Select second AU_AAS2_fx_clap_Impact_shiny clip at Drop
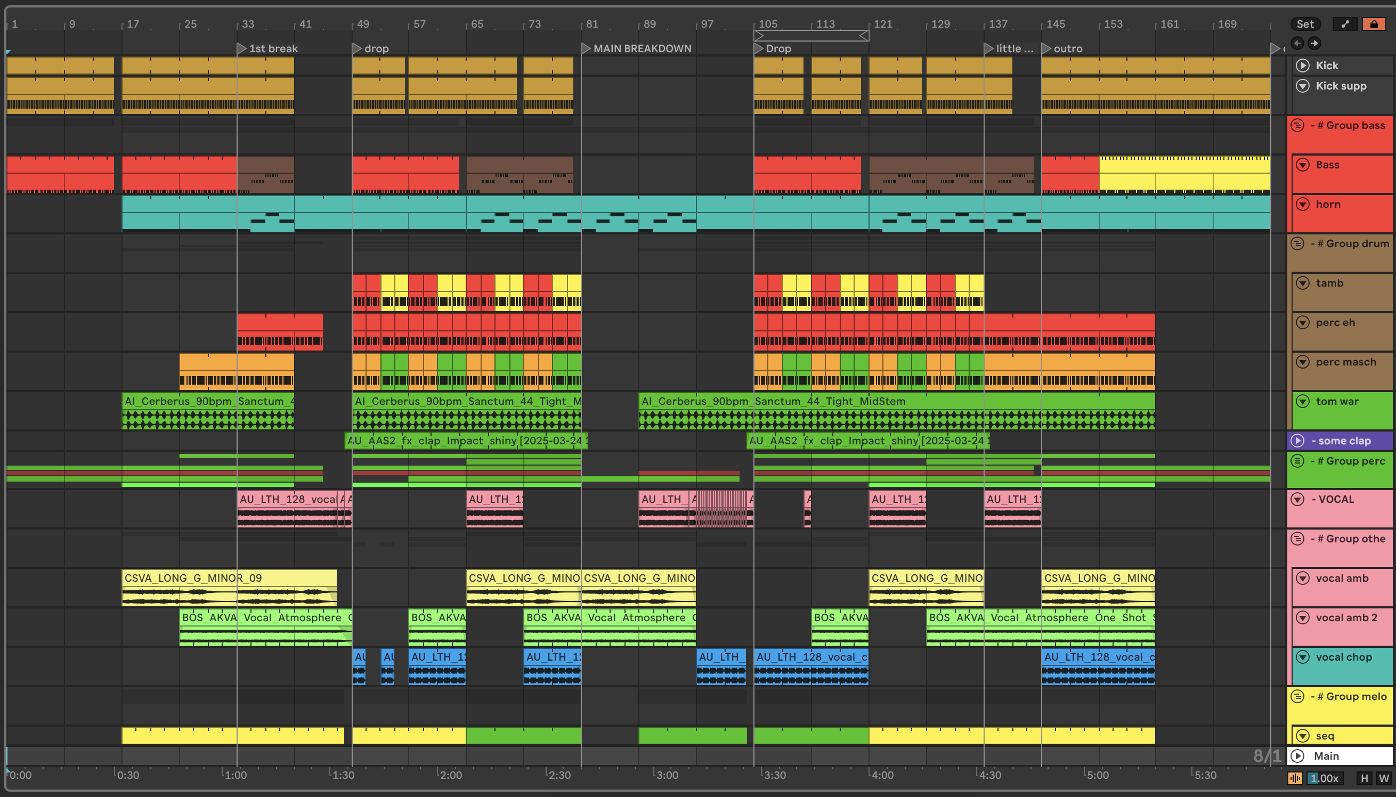Screen dimensions: 1396x797 tap(869, 441)
